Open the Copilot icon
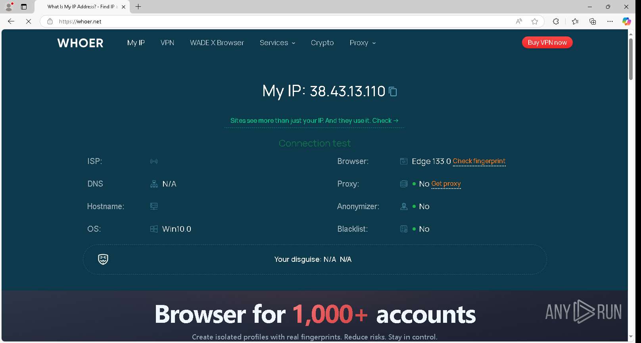The height and width of the screenshot is (343, 641). (x=627, y=21)
